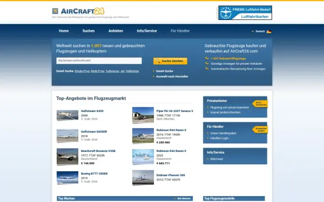Open the Piper PA-34-220T Seneca V title
Screen dimensions: 324x202
[x=175, y=111]
